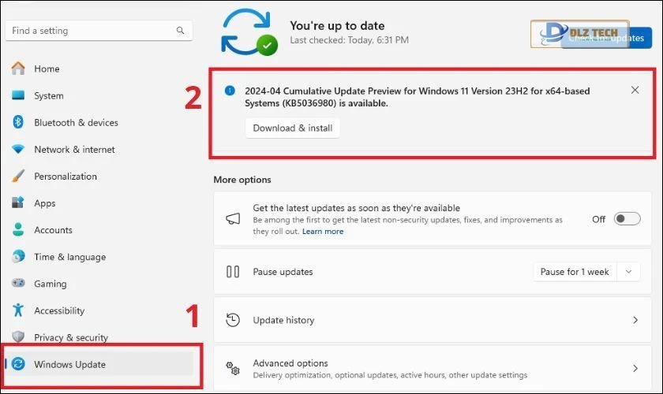Dismiss the cumulative update notification

(635, 91)
